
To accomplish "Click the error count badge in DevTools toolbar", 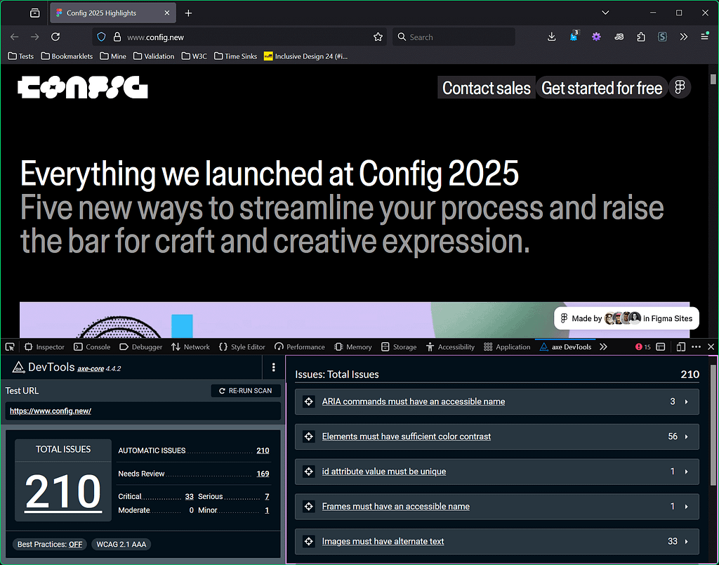I will [643, 346].
